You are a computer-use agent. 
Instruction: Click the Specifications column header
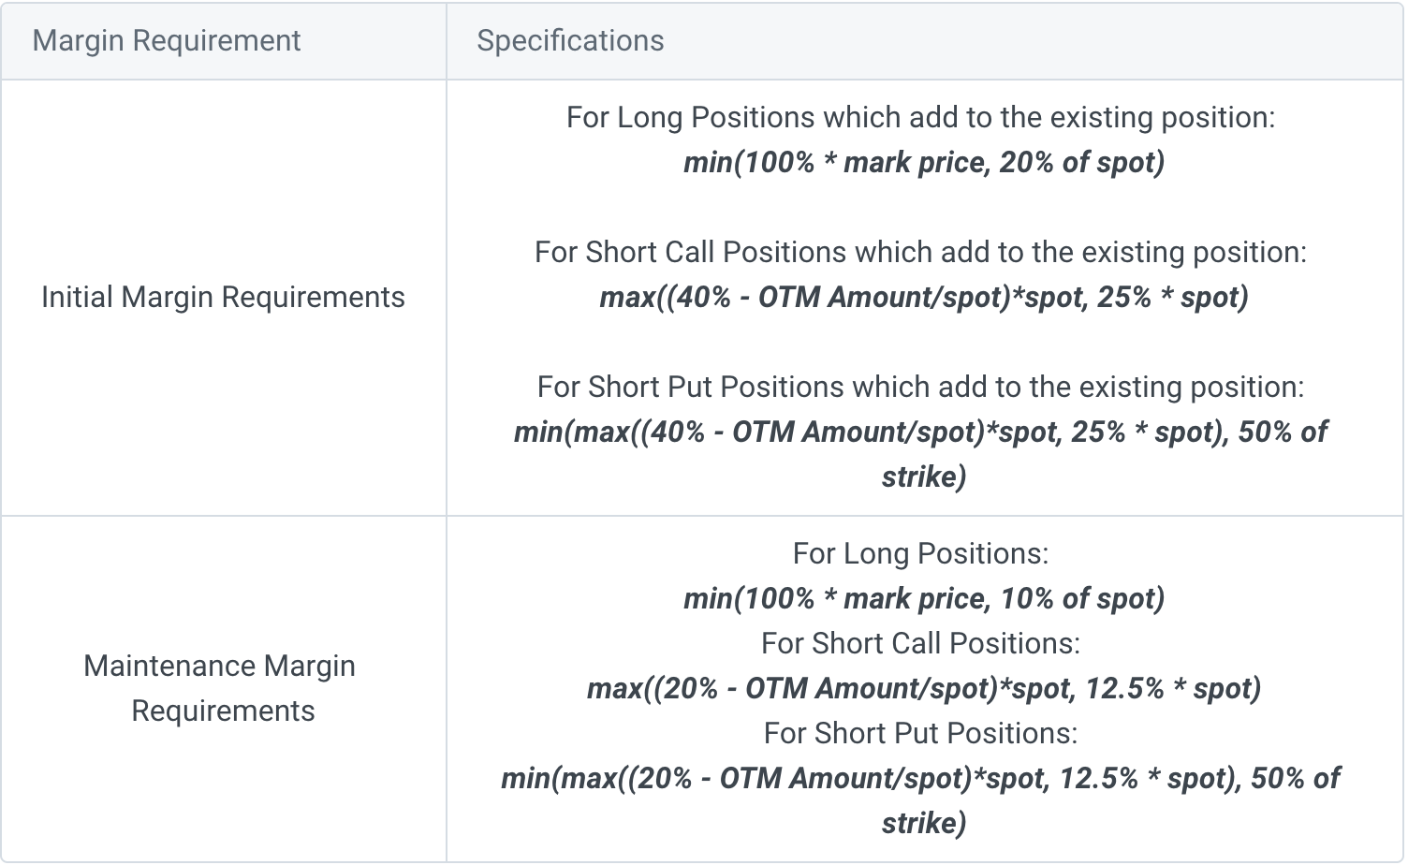tap(570, 41)
